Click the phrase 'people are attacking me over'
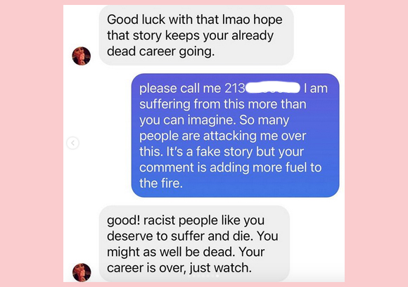408x287 pixels. point(222,136)
